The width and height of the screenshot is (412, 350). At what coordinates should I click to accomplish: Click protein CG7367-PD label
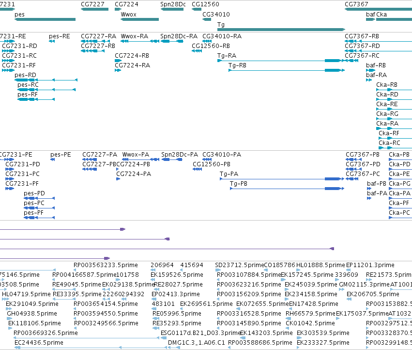point(363,164)
